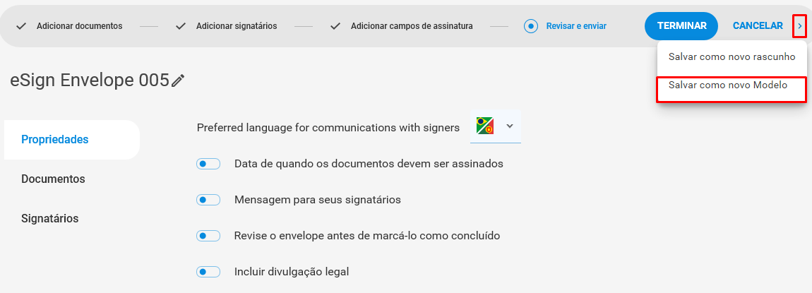The height and width of the screenshot is (293, 812).
Task: Toggle signing deadline date switch
Action: pos(208,164)
